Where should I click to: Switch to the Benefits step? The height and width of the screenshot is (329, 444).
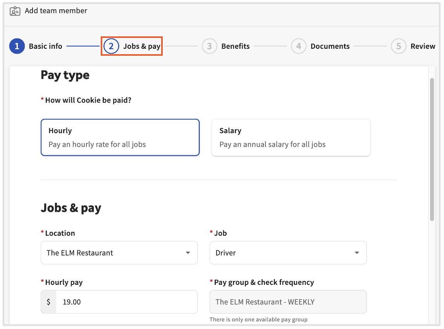(235, 46)
